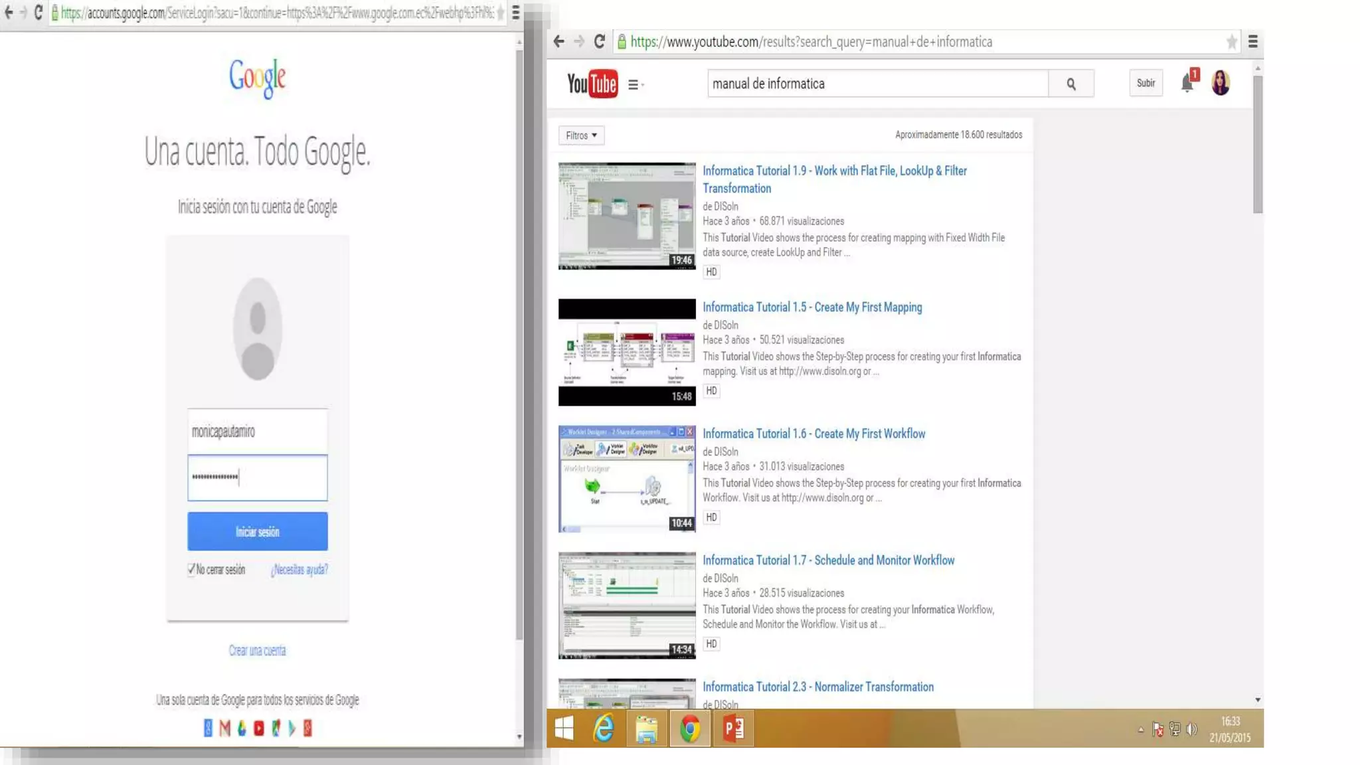
Task: Click the Subir upload button
Action: point(1146,83)
